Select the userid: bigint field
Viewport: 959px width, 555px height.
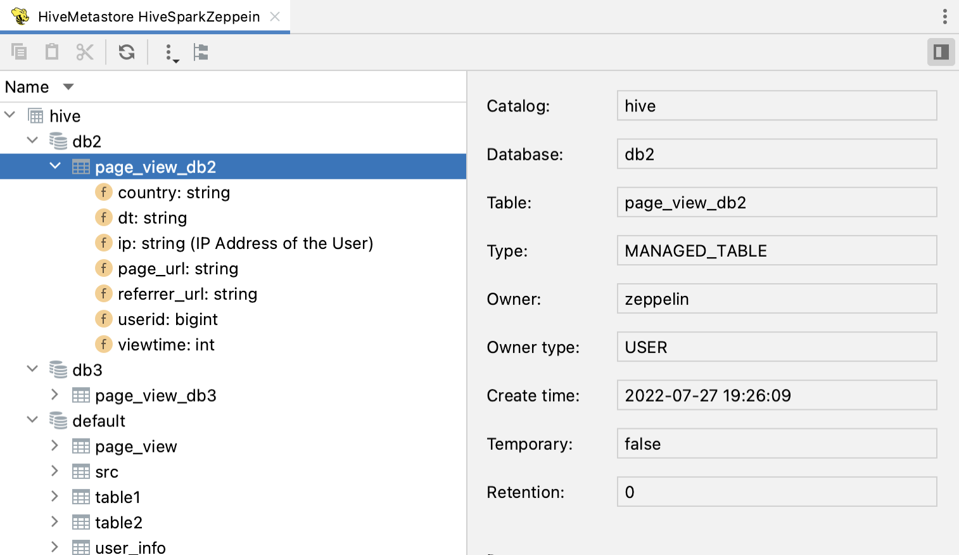167,319
